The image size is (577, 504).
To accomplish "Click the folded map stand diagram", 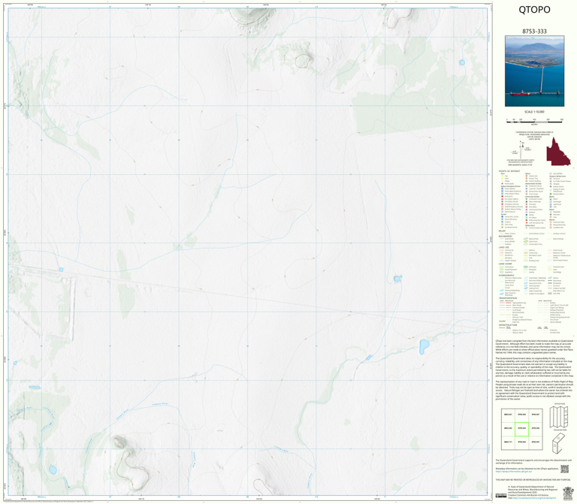I will (559, 443).
